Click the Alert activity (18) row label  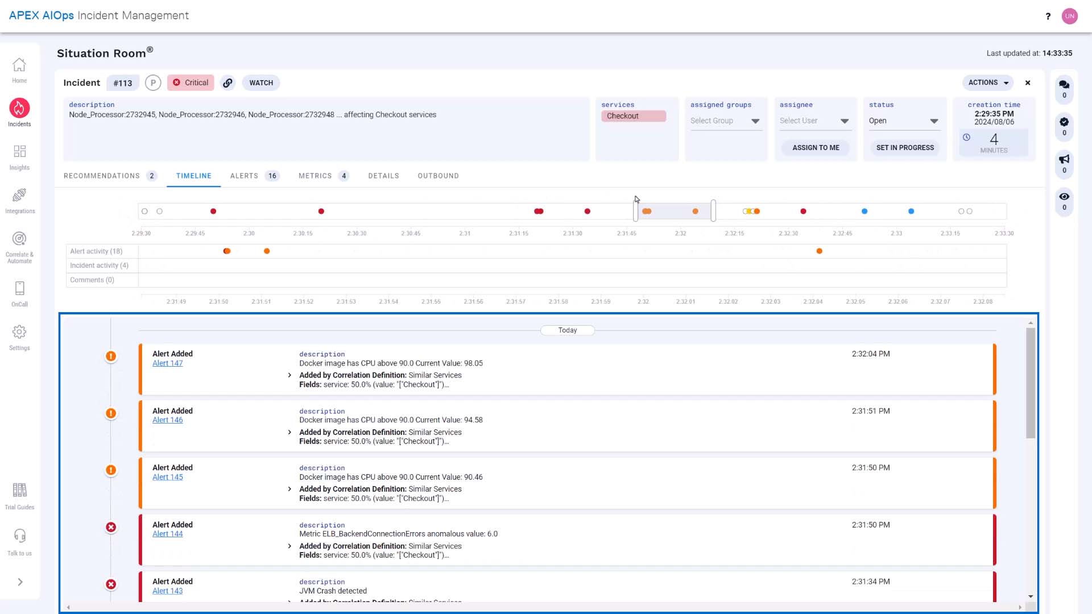[96, 251]
